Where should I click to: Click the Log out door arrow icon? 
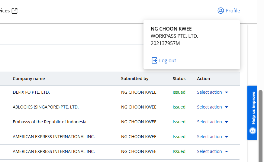154,60
